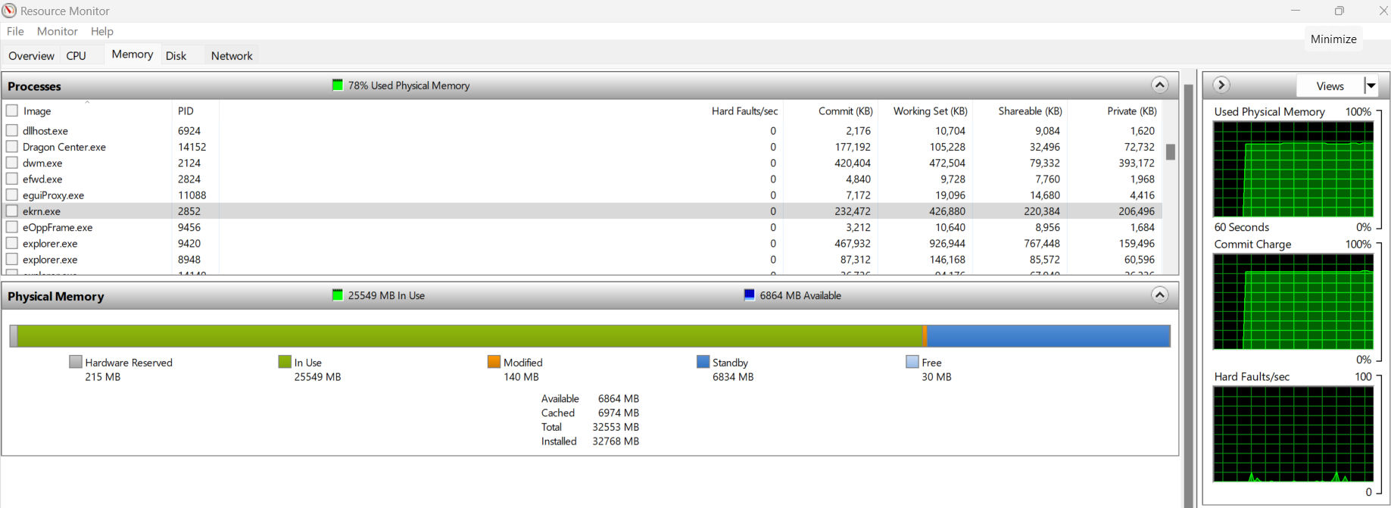This screenshot has width=1391, height=508.
Task: Click the Commit Charge graph
Action: tap(1293, 301)
